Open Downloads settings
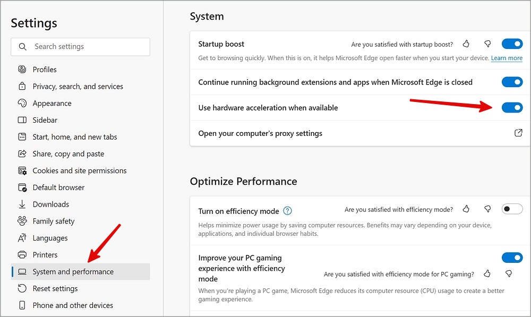531x317 pixels. coord(80,204)
